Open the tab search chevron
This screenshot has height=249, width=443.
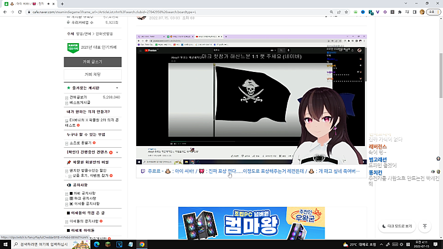coord(406,4)
